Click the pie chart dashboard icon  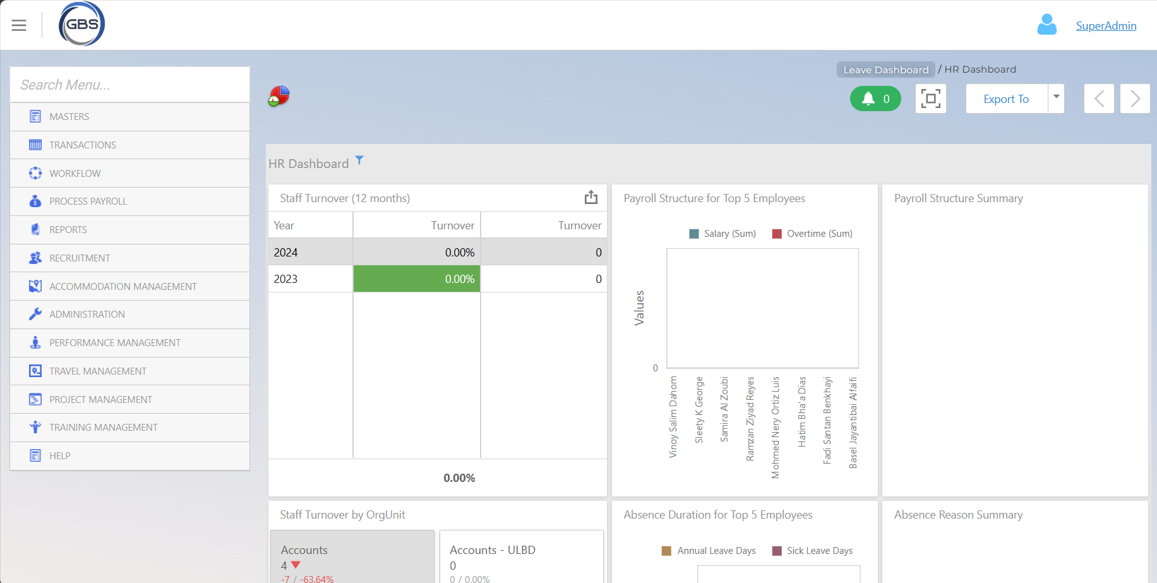coord(279,97)
